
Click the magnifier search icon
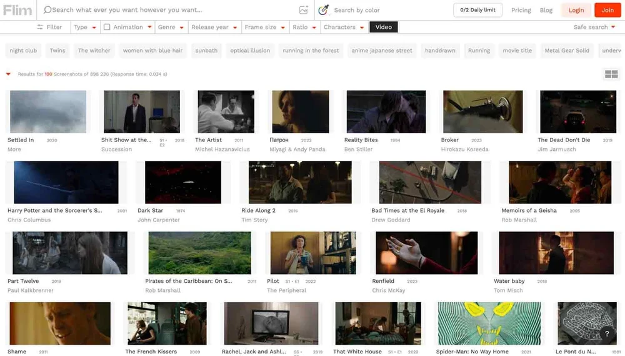[x=47, y=9]
